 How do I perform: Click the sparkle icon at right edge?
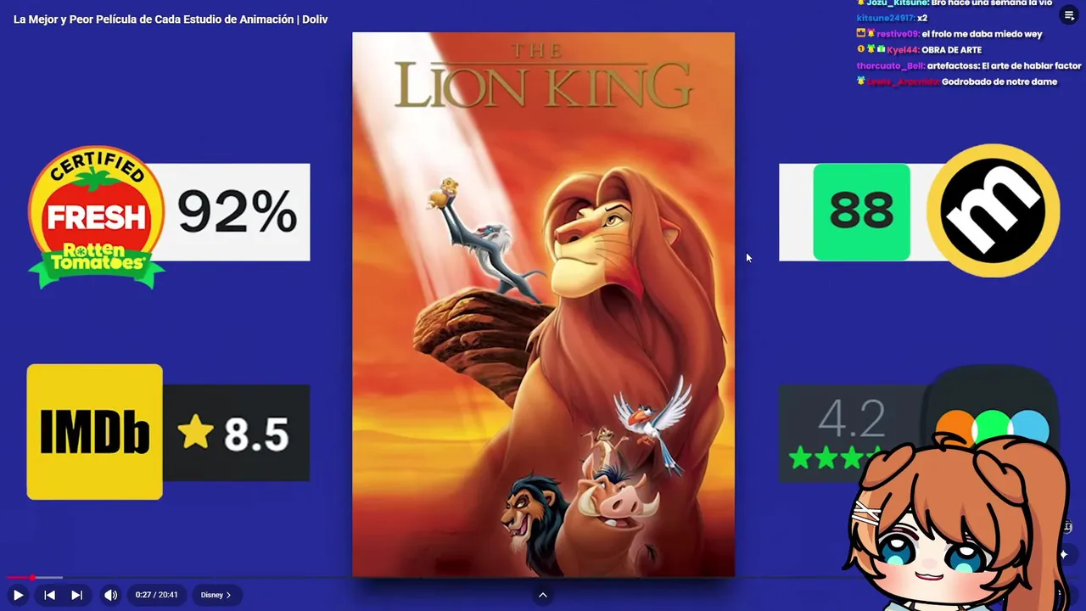pos(1064,554)
